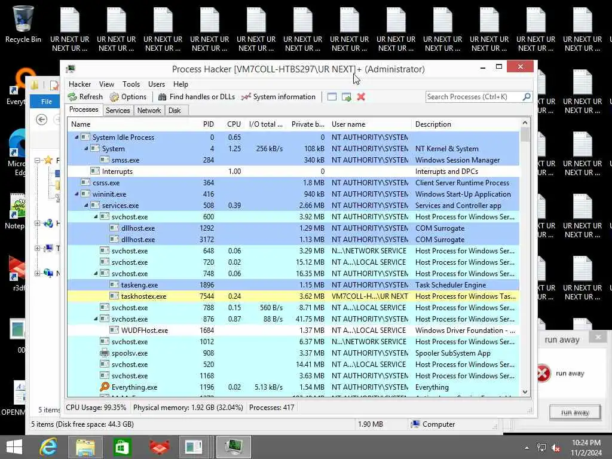
Task: Sort by the User name column header
Action: click(348, 124)
